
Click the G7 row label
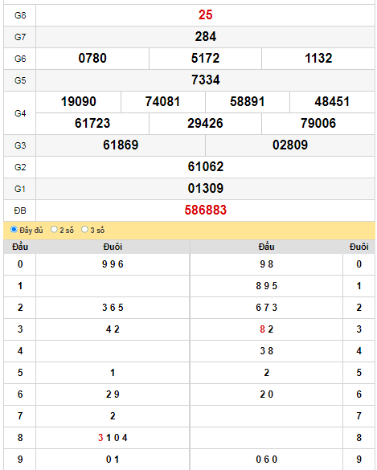tap(20, 37)
